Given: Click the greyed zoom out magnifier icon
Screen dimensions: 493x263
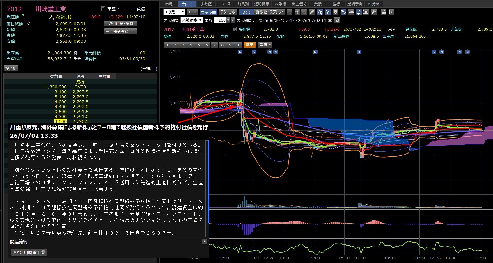Looking at the screenshot, I should [304, 12].
